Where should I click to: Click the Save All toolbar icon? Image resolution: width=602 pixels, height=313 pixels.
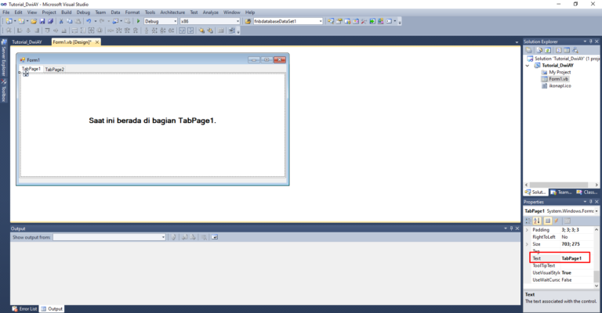[x=50, y=21]
